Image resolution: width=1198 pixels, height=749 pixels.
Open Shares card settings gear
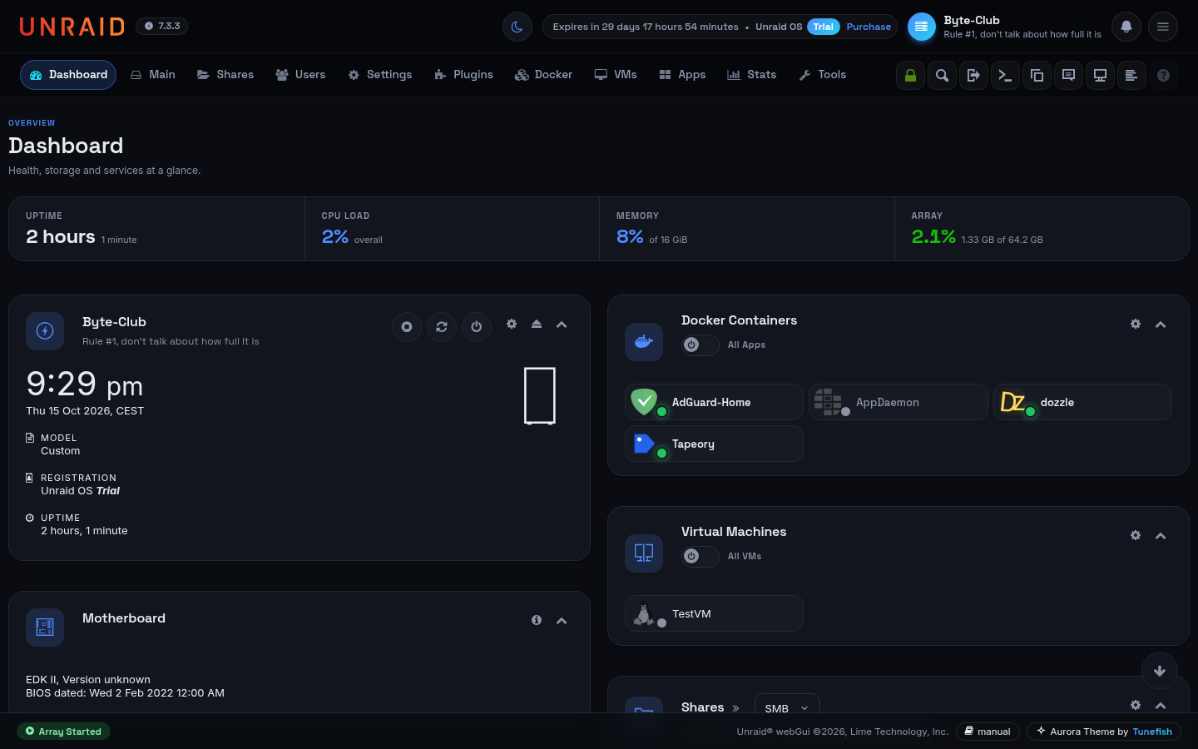[1136, 705]
